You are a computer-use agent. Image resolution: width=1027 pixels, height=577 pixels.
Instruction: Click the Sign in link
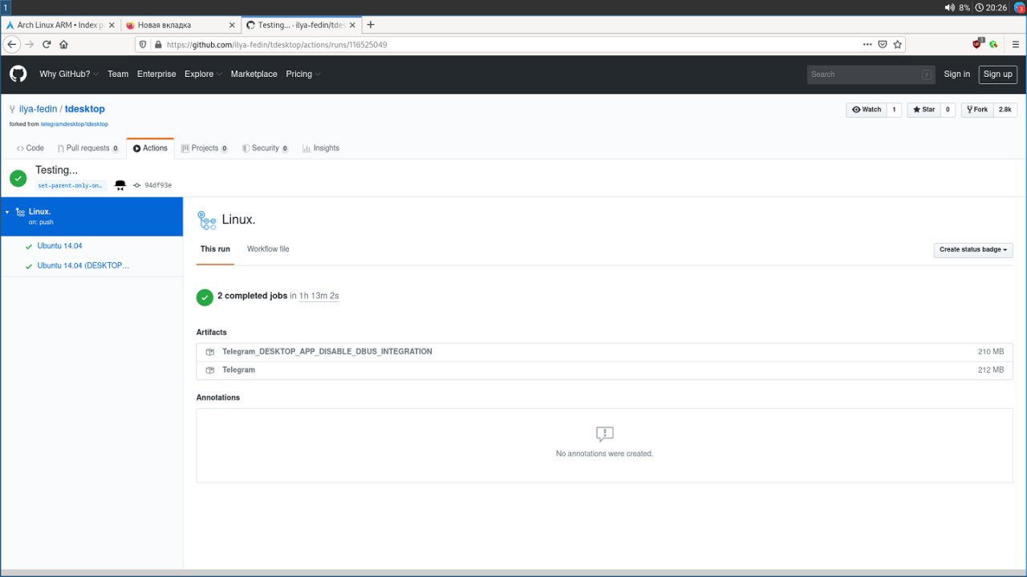tap(956, 74)
